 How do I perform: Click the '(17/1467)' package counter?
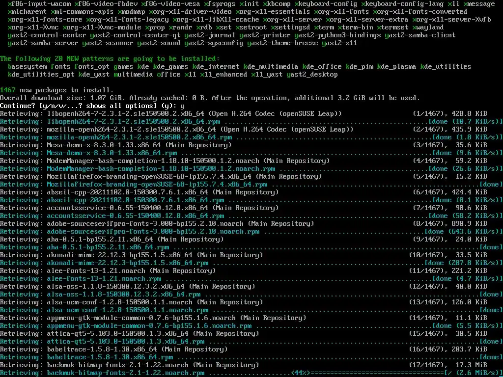click(428, 365)
